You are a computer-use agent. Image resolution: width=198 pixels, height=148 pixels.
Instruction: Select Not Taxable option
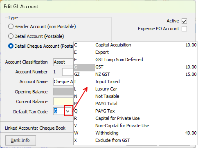coord(135,96)
